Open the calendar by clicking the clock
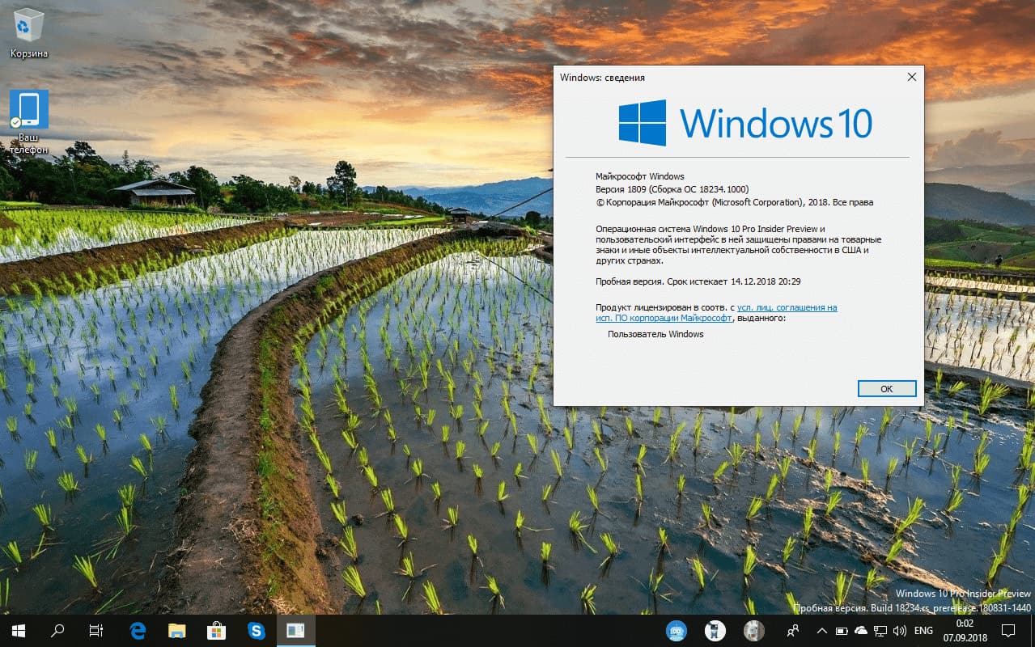 click(x=963, y=629)
